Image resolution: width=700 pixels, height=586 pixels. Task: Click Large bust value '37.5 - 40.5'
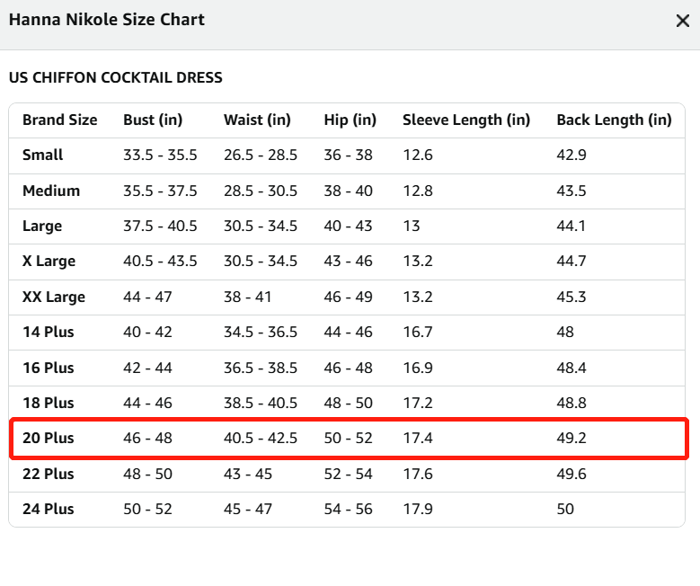pyautogui.click(x=160, y=226)
